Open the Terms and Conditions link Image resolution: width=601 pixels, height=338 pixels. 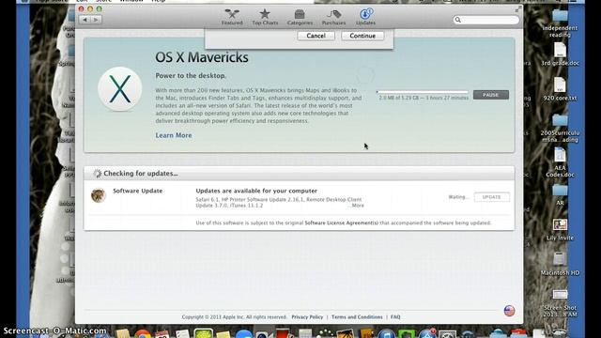tap(357, 317)
